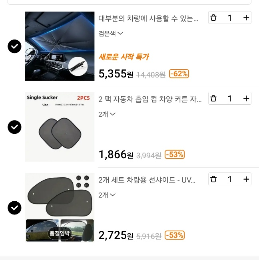Increase quantity of umbrella sunshade
Image resolution: width=259 pixels, height=260 pixels.
(x=246, y=18)
